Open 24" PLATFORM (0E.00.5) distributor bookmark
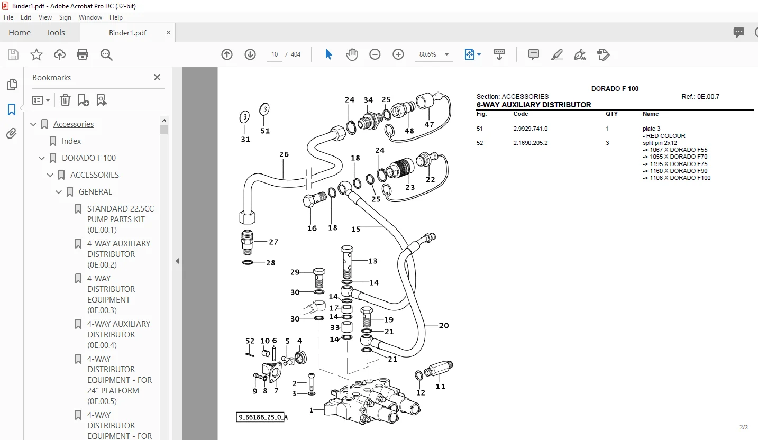This screenshot has width=758, height=440. pos(120,380)
